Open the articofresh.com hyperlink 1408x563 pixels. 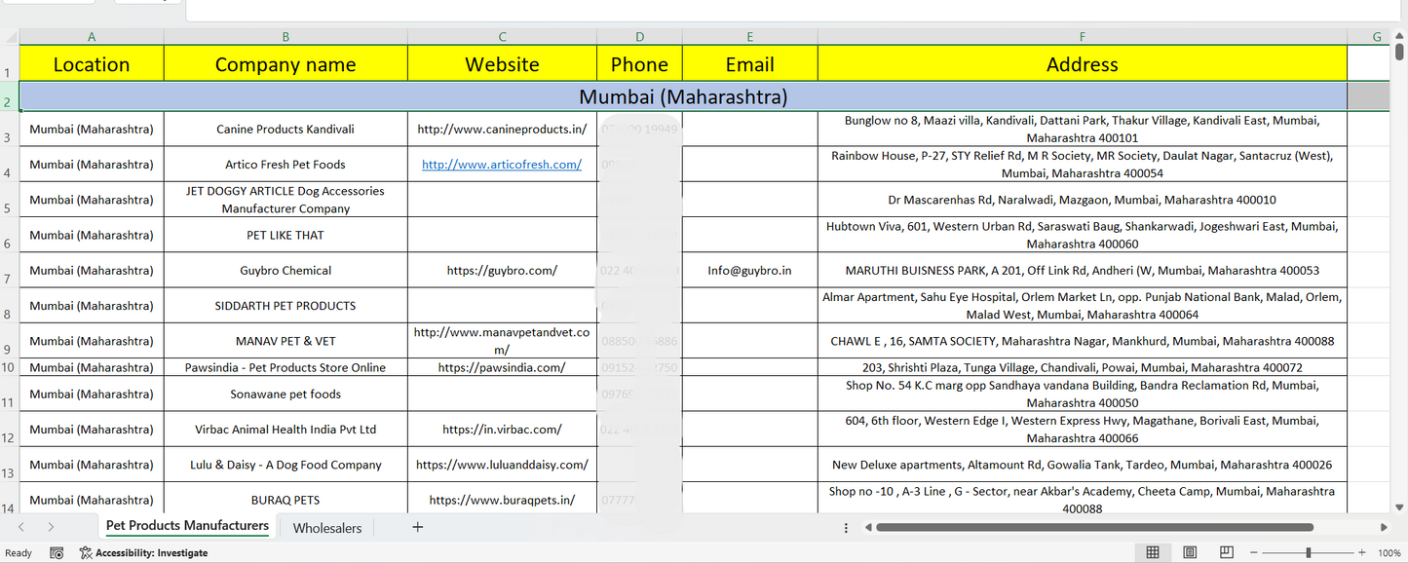click(x=502, y=165)
